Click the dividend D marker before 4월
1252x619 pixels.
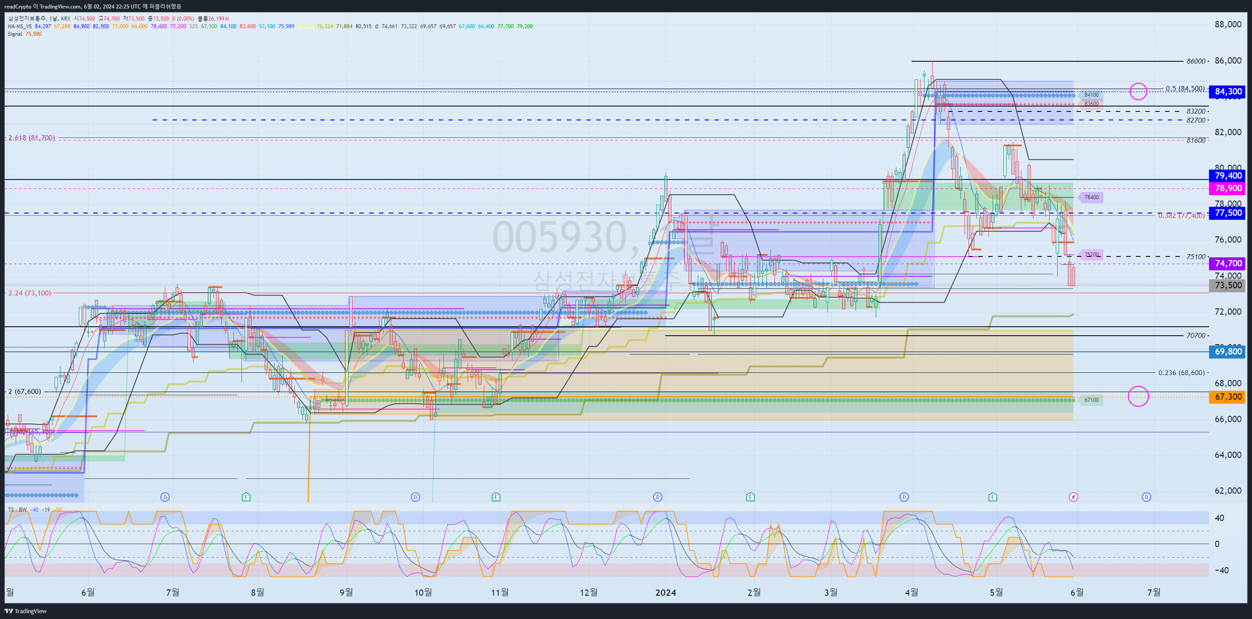[x=904, y=497]
